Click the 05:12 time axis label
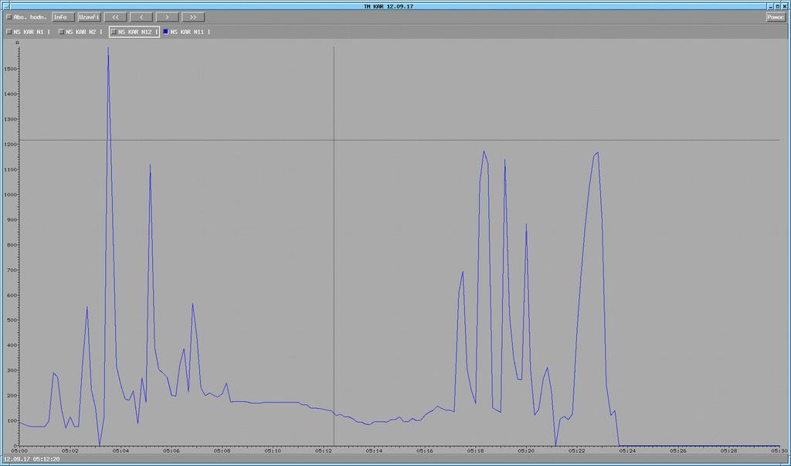Viewport: 791px width, 466px height. click(x=324, y=451)
